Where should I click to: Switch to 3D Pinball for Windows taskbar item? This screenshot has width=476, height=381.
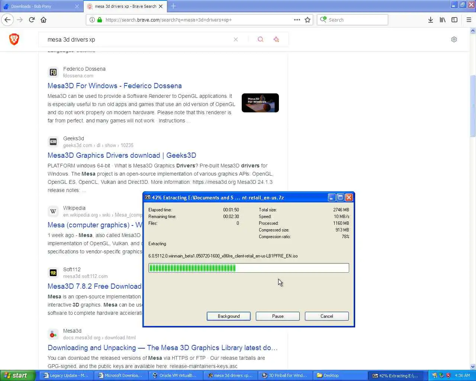click(284, 375)
